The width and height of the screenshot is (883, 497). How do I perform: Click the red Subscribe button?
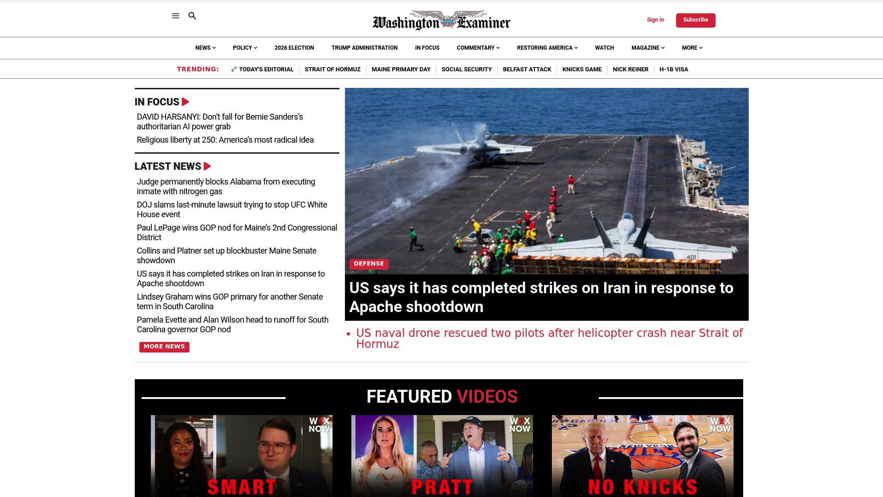point(695,20)
